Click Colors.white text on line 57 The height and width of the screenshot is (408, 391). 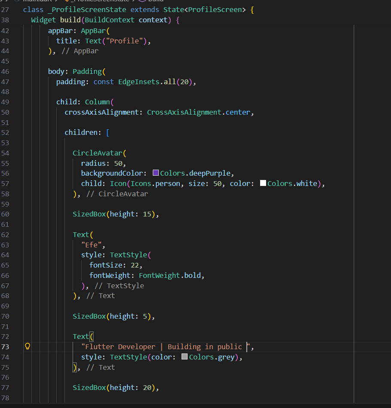click(x=292, y=184)
